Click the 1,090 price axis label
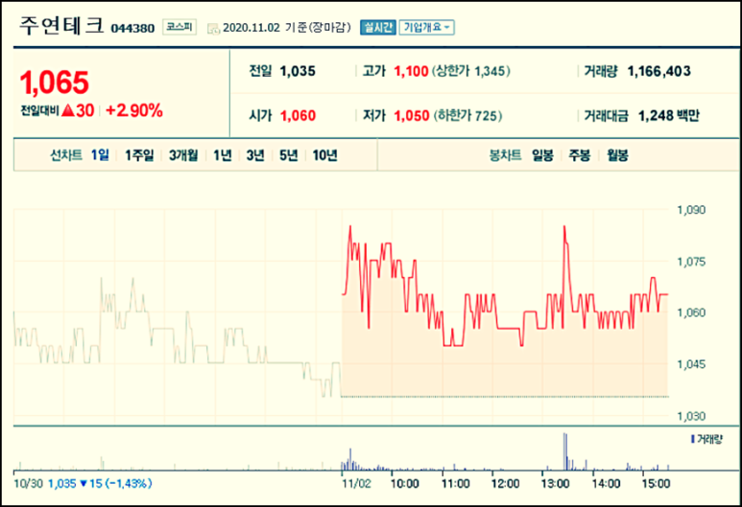This screenshot has height=507, width=742. click(x=691, y=210)
